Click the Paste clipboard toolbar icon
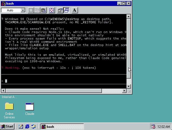Viewport: 172px width, 130px height. click(43, 10)
